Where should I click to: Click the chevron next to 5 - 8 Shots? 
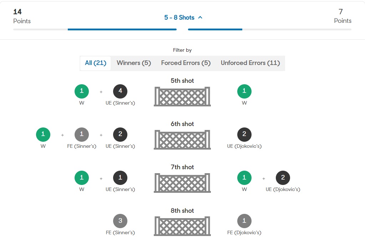pos(200,17)
